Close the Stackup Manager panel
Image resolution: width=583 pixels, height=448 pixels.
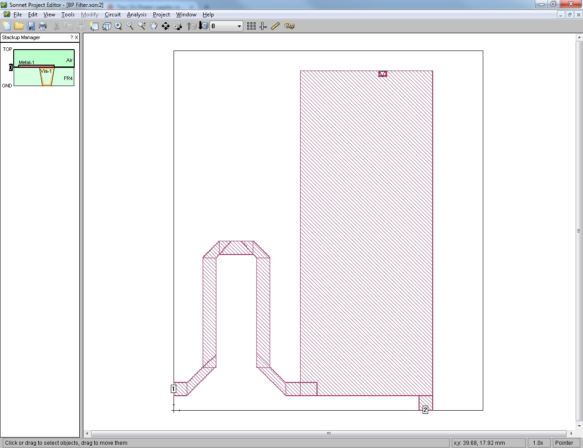point(76,37)
